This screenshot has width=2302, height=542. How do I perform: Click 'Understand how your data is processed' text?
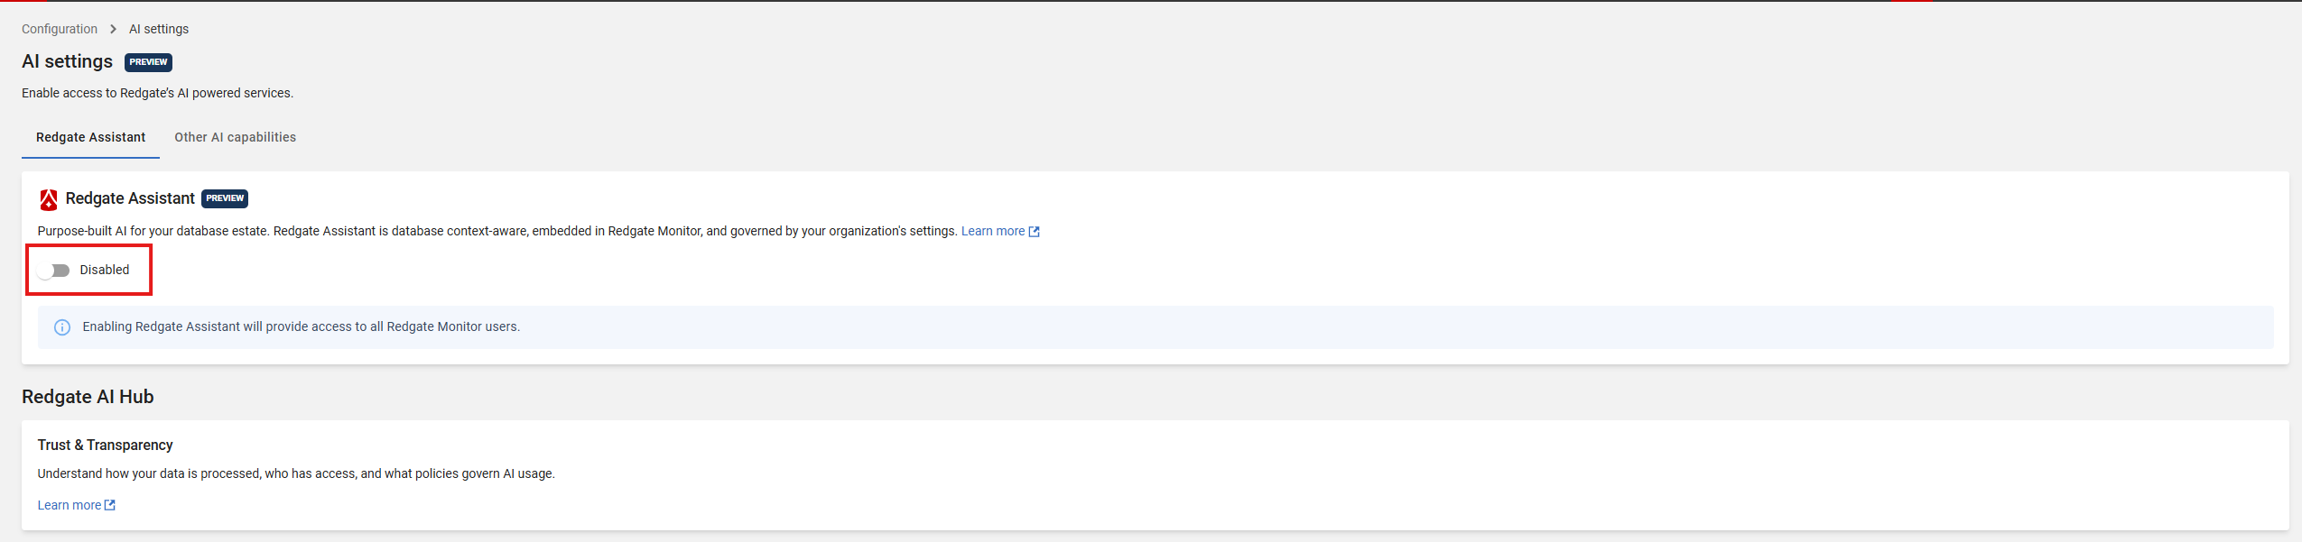point(296,473)
